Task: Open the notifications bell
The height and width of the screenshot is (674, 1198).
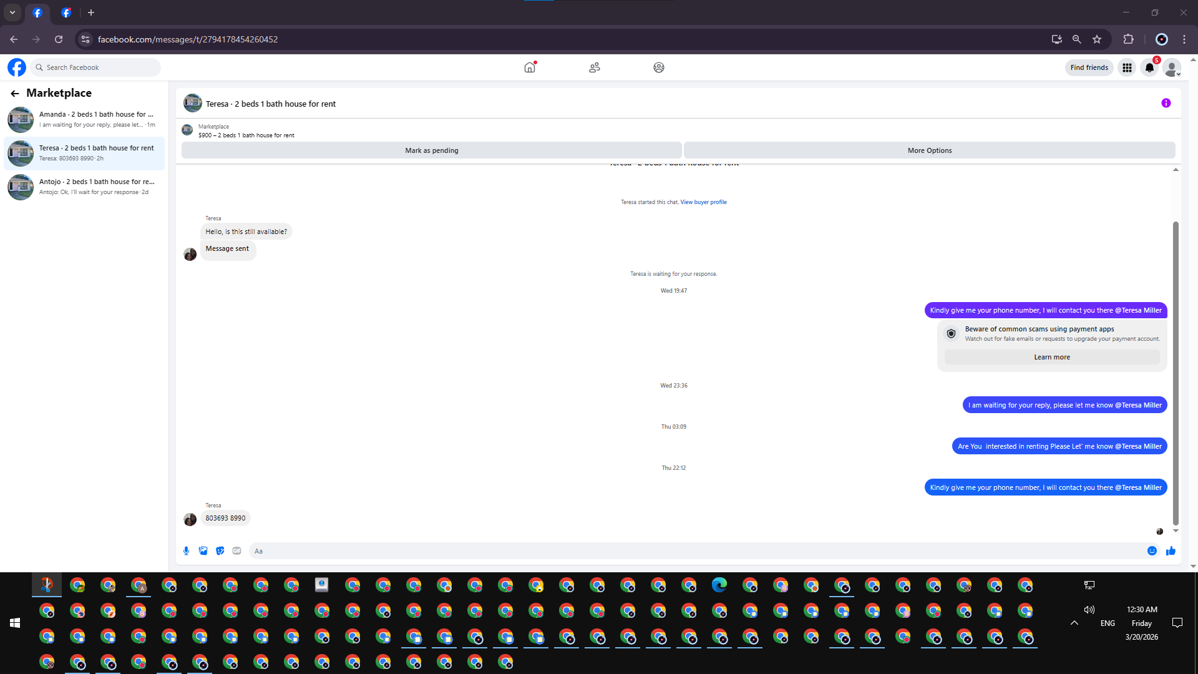Action: (1149, 67)
